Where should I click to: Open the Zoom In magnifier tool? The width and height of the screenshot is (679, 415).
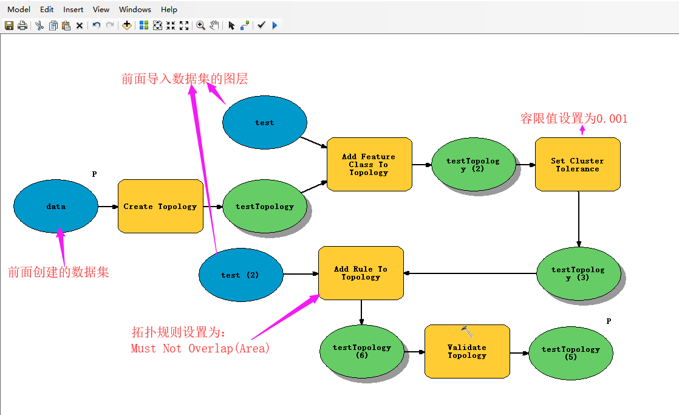[x=201, y=26]
